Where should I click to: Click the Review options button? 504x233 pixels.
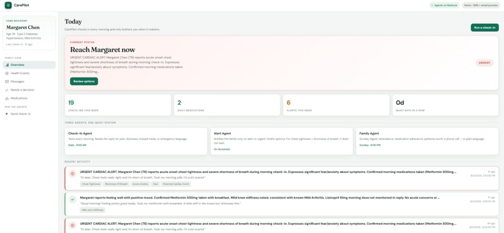point(84,81)
